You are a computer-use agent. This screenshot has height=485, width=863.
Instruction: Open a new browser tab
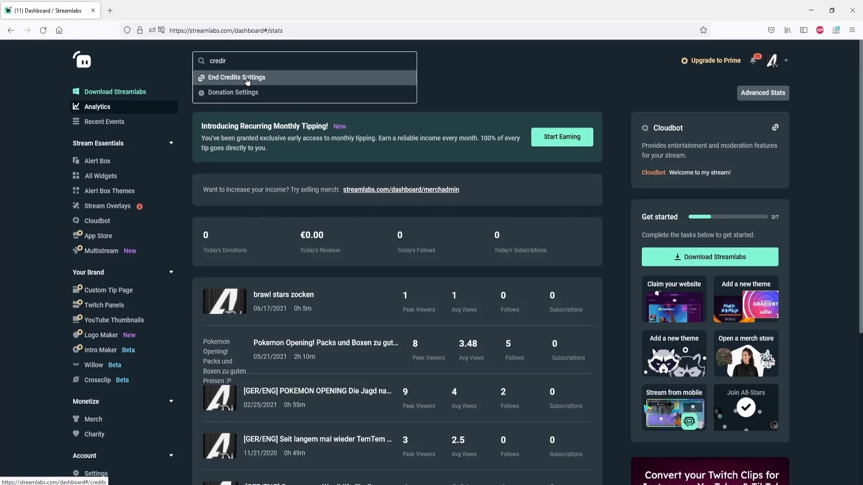coord(110,10)
